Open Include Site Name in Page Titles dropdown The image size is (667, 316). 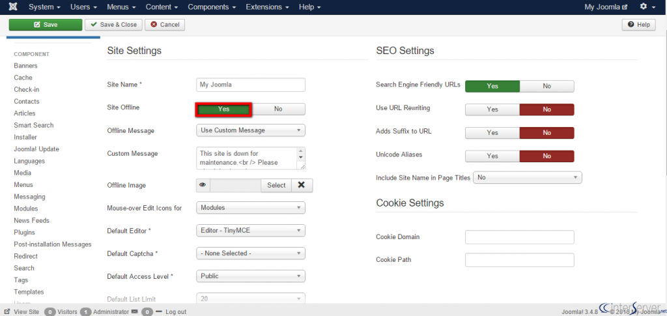tap(528, 177)
